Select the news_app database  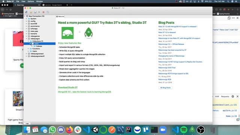coord(34,31)
